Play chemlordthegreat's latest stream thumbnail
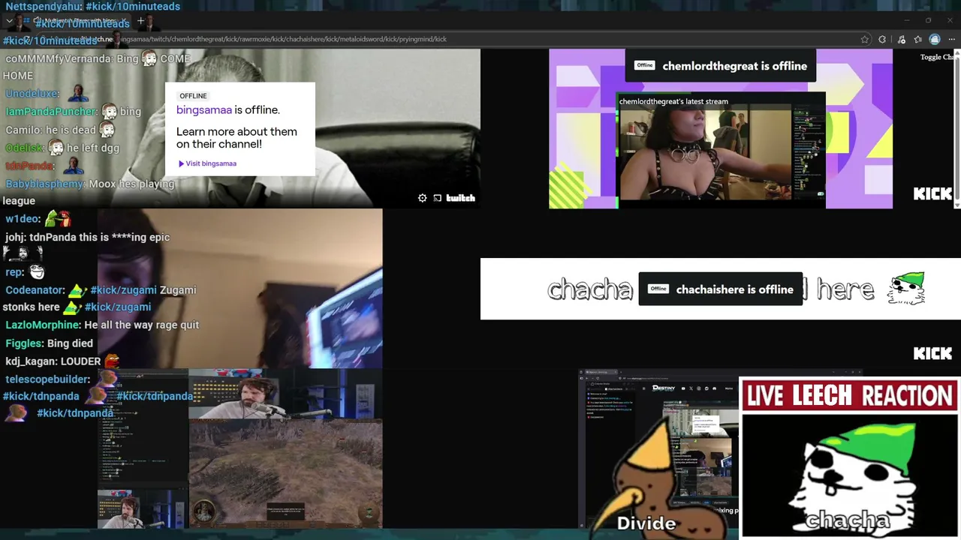This screenshot has height=540, width=961. point(721,150)
